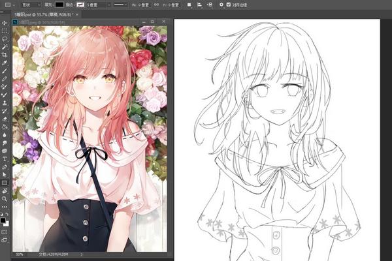The width and height of the screenshot is (392, 261).
Task: Select the Hand tool
Action: pyautogui.click(x=5, y=191)
